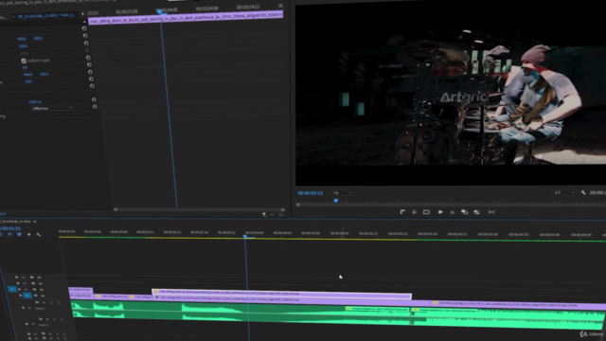Click the Audio 2 track label
The height and width of the screenshot is (341, 606).
(x=44, y=325)
